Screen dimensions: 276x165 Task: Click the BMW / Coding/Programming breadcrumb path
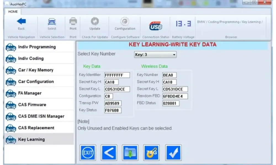230,22
